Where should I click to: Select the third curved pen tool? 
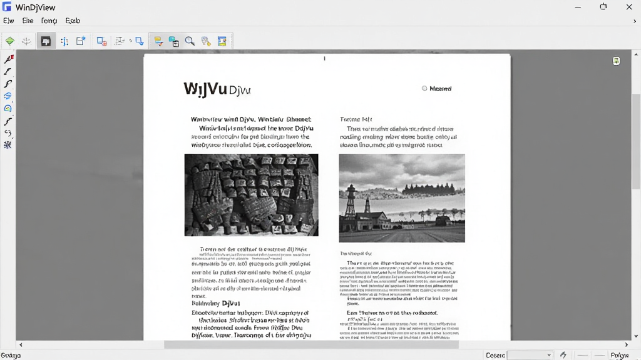click(8, 84)
